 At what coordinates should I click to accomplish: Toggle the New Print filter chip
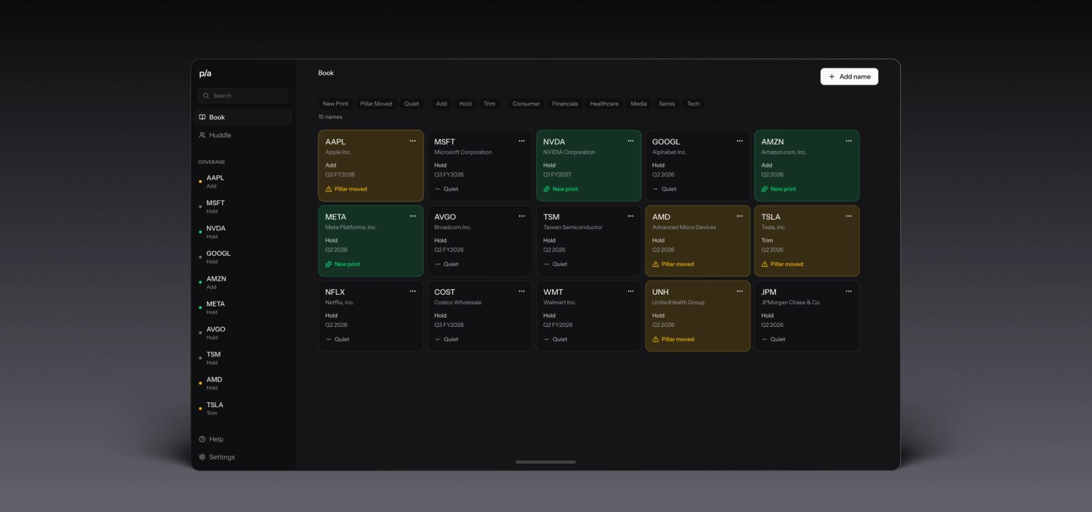pos(335,104)
